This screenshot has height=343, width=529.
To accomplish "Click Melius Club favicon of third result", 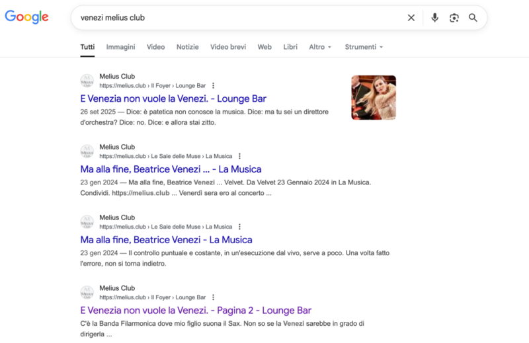I will pyautogui.click(x=87, y=222).
